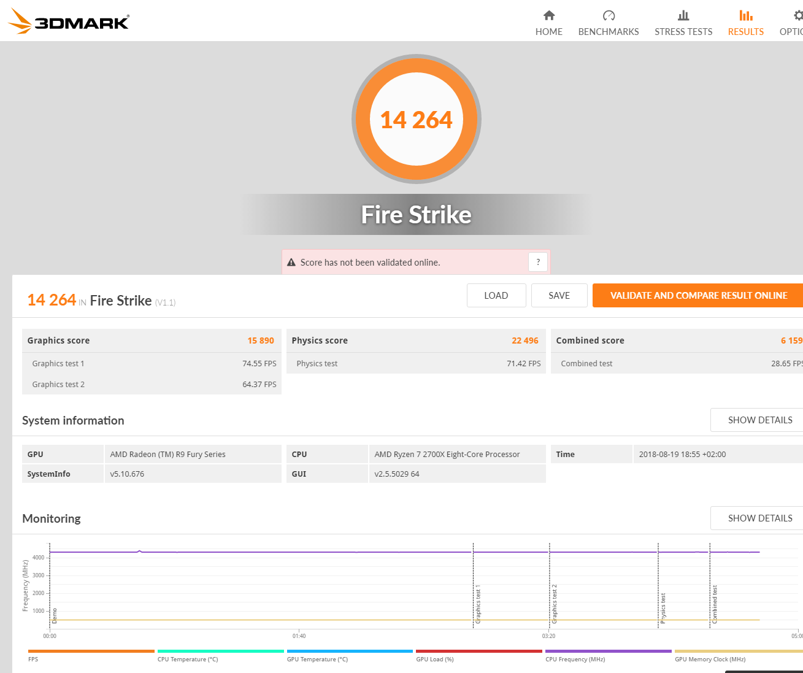Click the SAVE button
This screenshot has height=673, width=803.
(x=559, y=295)
